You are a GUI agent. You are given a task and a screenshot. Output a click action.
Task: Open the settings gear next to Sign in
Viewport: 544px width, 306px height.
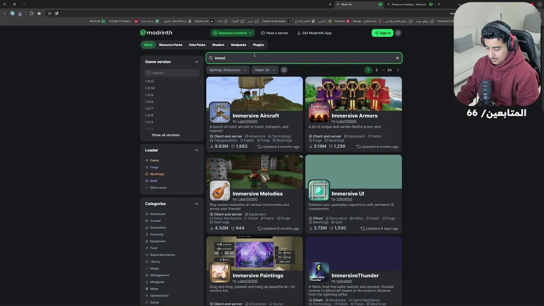398,33
